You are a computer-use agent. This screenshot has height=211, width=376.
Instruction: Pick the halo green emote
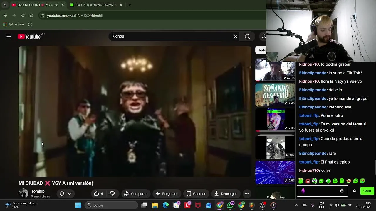pos(301,181)
